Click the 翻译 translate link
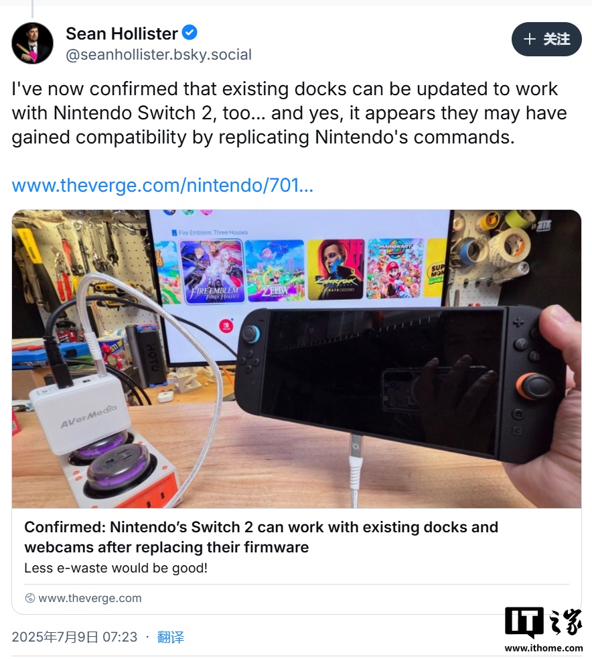 [x=171, y=637]
